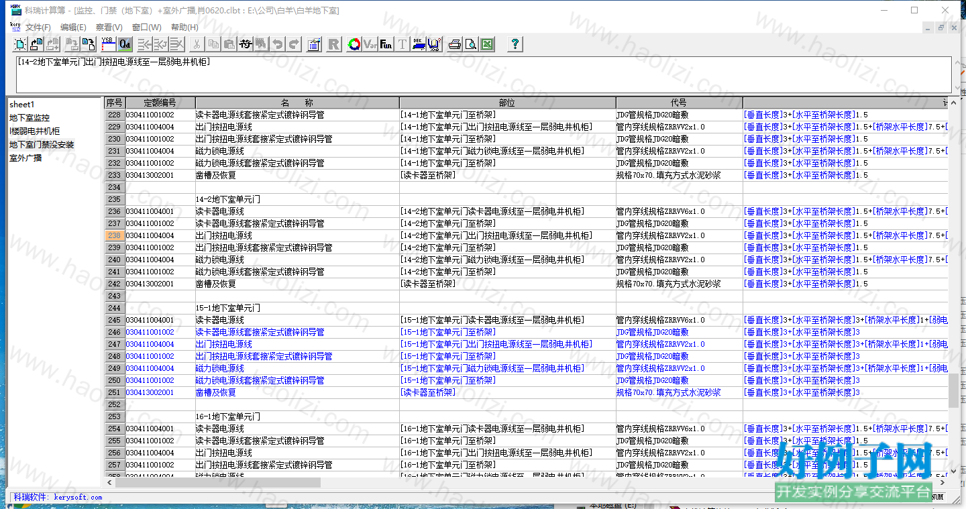Screen dimensions: 966x509
Task: Click the open file toolbar icon
Action: coord(36,44)
